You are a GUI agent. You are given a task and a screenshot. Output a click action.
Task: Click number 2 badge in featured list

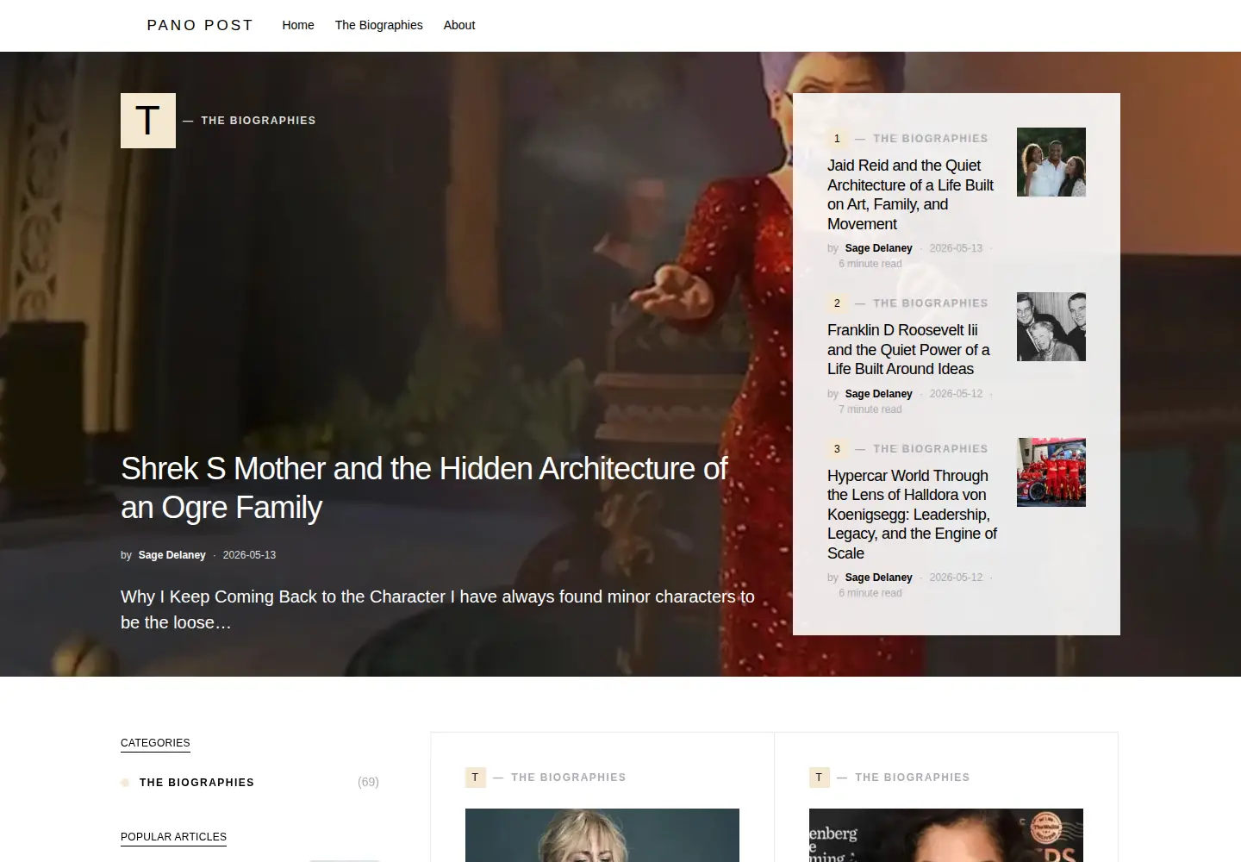click(x=837, y=303)
